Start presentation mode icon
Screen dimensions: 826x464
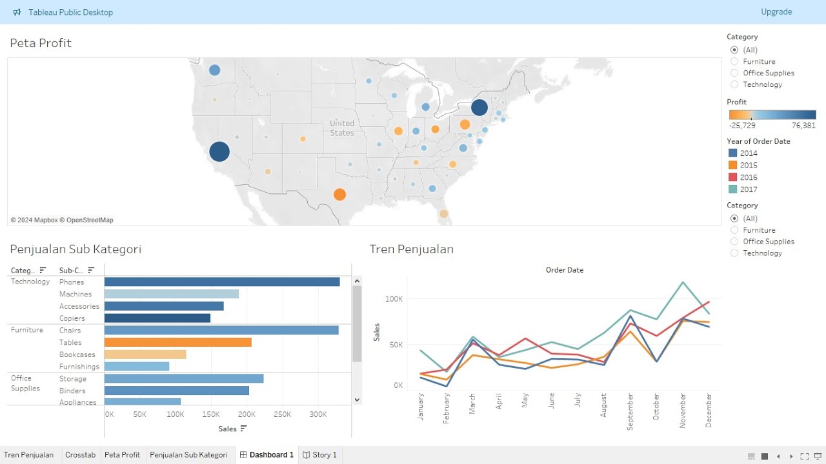point(818,456)
